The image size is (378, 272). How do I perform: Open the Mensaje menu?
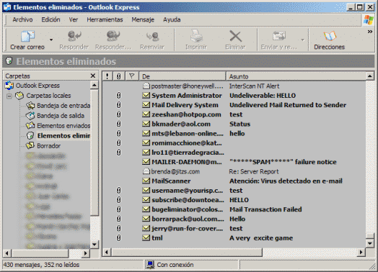(x=143, y=19)
